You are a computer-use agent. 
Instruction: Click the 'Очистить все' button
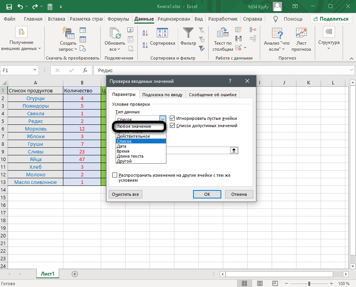(x=125, y=194)
